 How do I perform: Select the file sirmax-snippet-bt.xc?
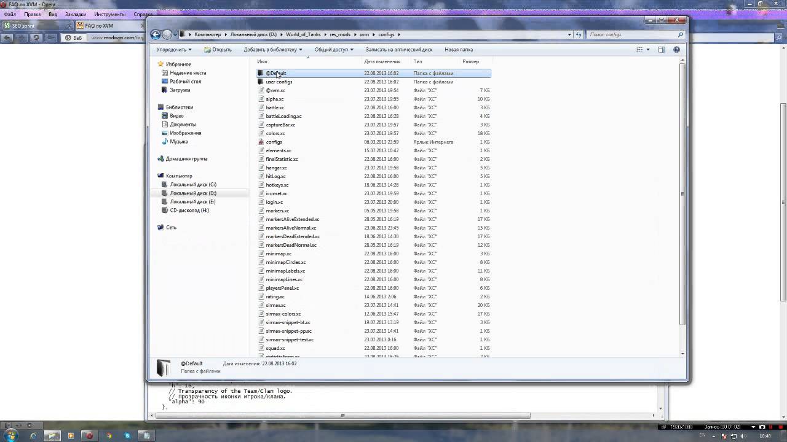[288, 322]
